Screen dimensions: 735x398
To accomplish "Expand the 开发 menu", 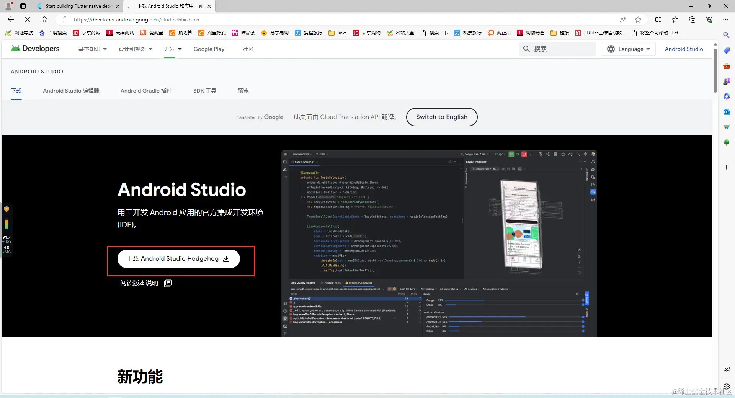I will 173,49.
